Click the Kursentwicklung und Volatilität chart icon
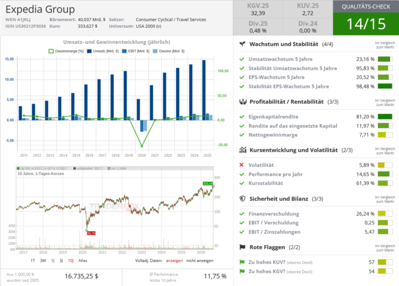399x286 pixels. 243,150
